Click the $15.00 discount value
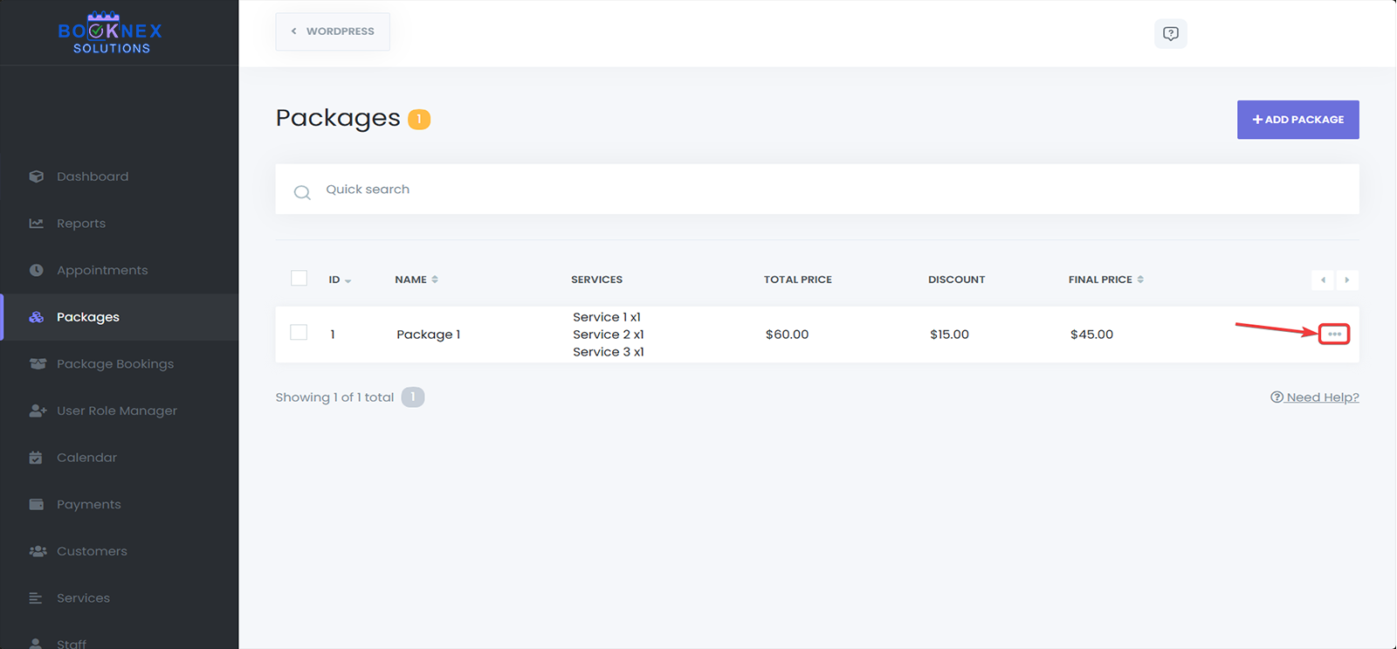Viewport: 1397px width, 649px height. pos(949,335)
